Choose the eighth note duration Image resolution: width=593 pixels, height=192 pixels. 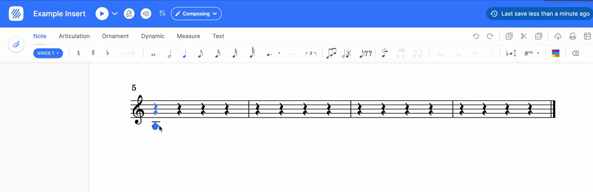(x=200, y=54)
